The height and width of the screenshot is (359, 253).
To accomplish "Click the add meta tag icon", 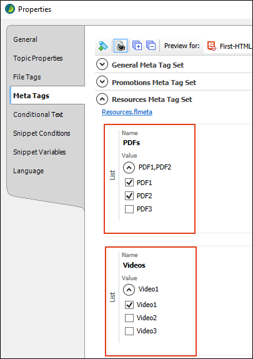I will click(x=103, y=46).
